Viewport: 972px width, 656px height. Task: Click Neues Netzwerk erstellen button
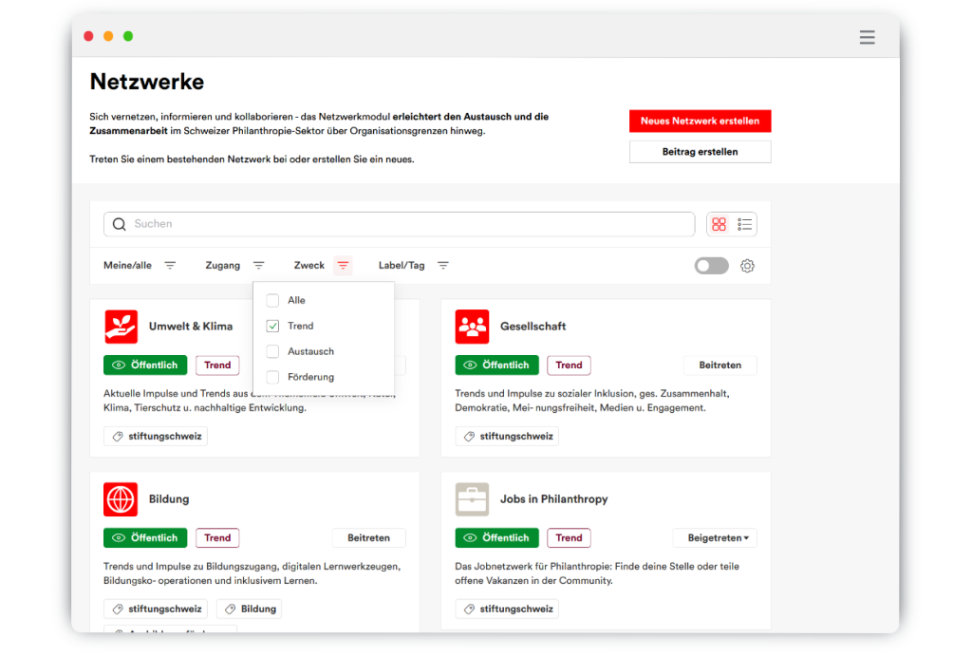pyautogui.click(x=700, y=121)
